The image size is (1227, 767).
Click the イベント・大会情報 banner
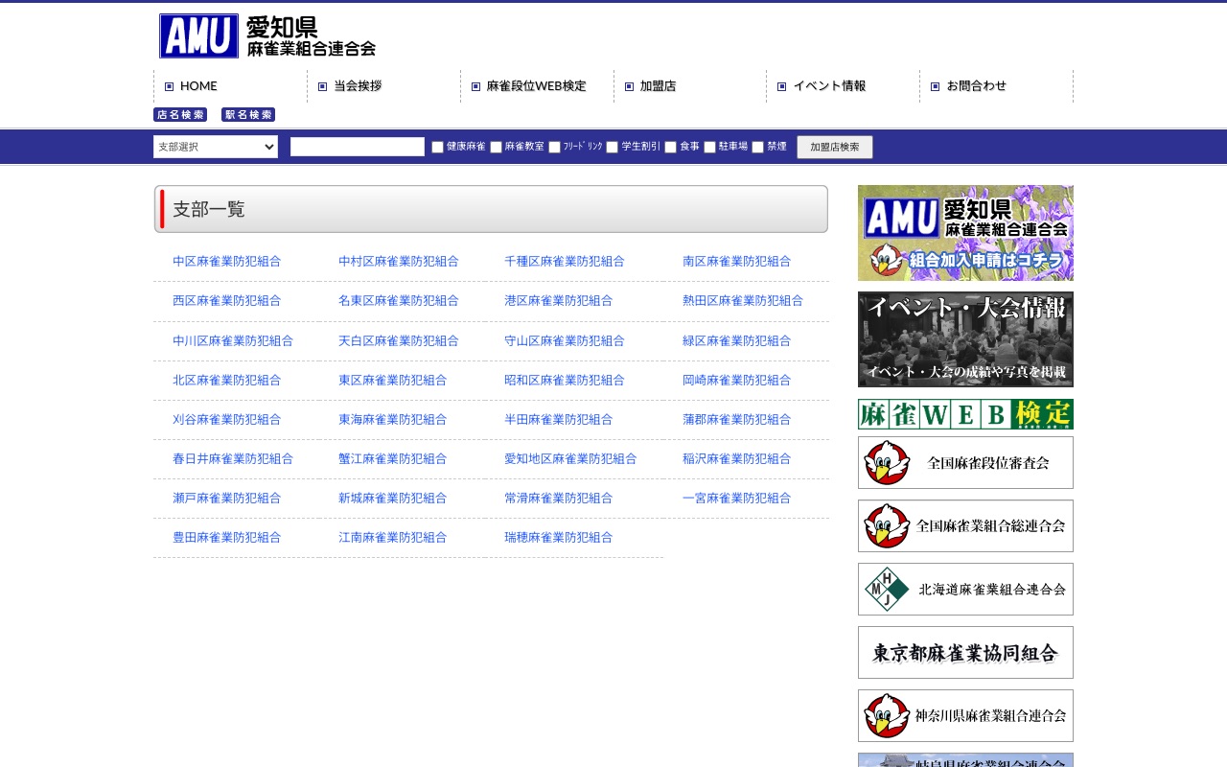click(965, 338)
